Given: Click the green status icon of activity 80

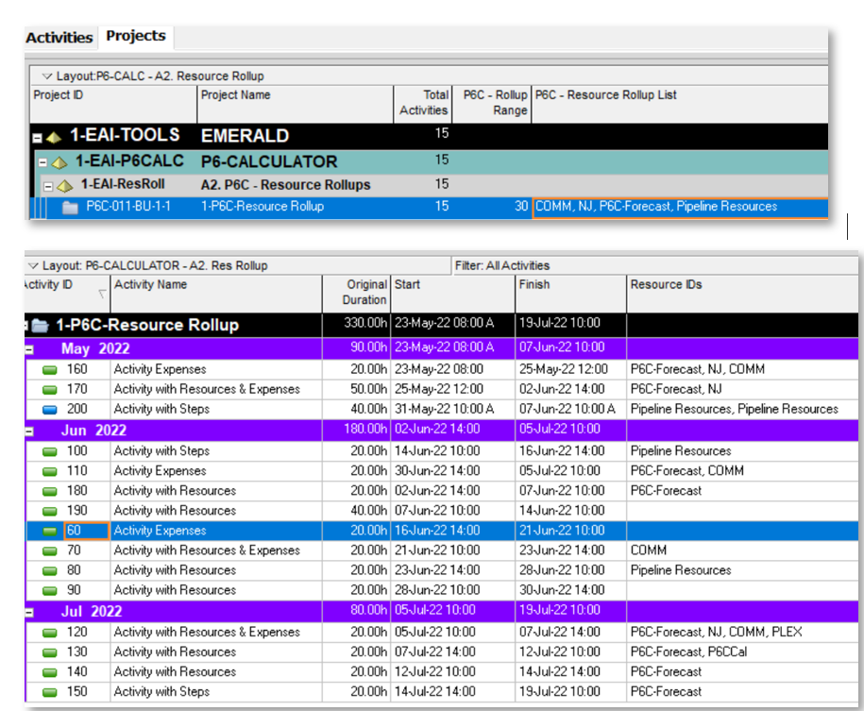Looking at the screenshot, I should pyautogui.click(x=49, y=570).
